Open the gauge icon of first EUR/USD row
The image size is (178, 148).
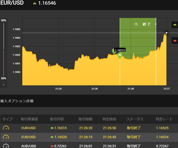point(6,128)
